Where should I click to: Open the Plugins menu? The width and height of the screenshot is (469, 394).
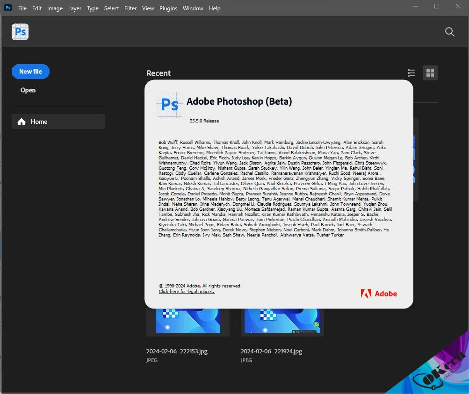coord(168,8)
